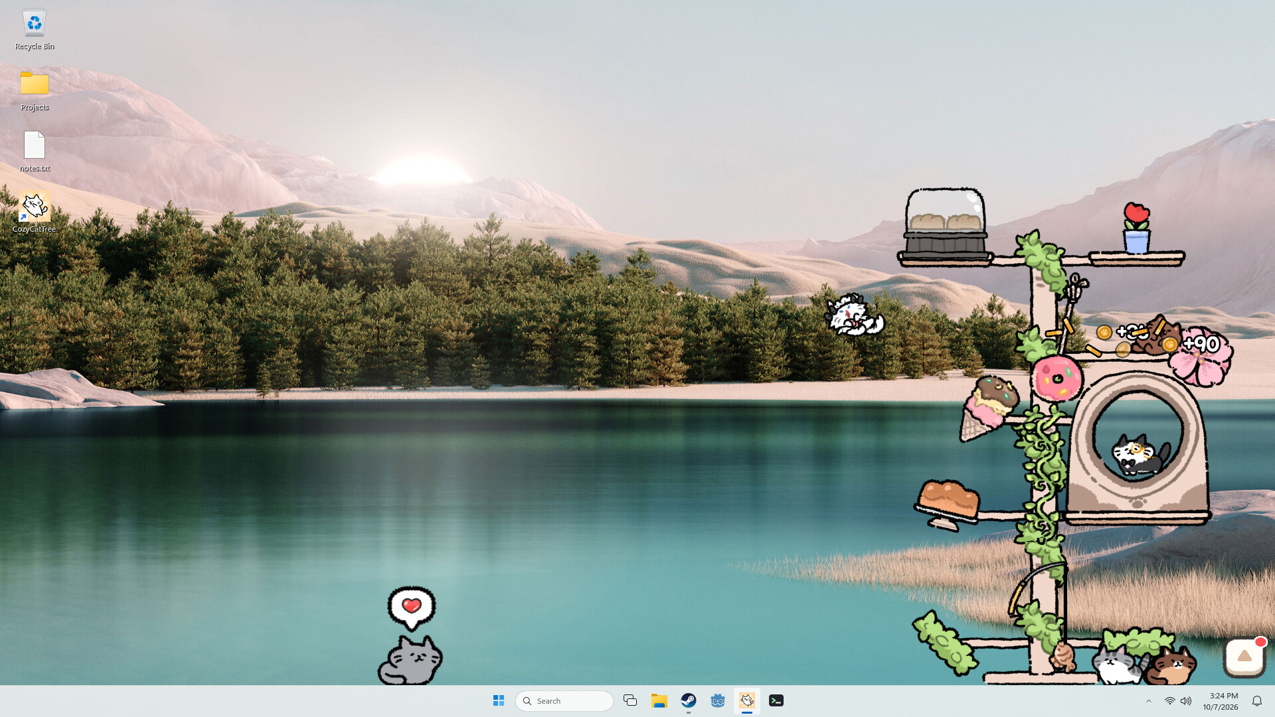The image size is (1275, 717).
Task: Click the volume speaker icon in the tray
Action: point(1186,701)
